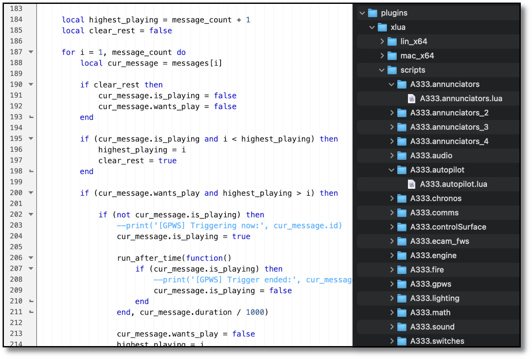532x359 pixels.
Task: Expand the A333.engine folder chevron
Action: (x=392, y=256)
